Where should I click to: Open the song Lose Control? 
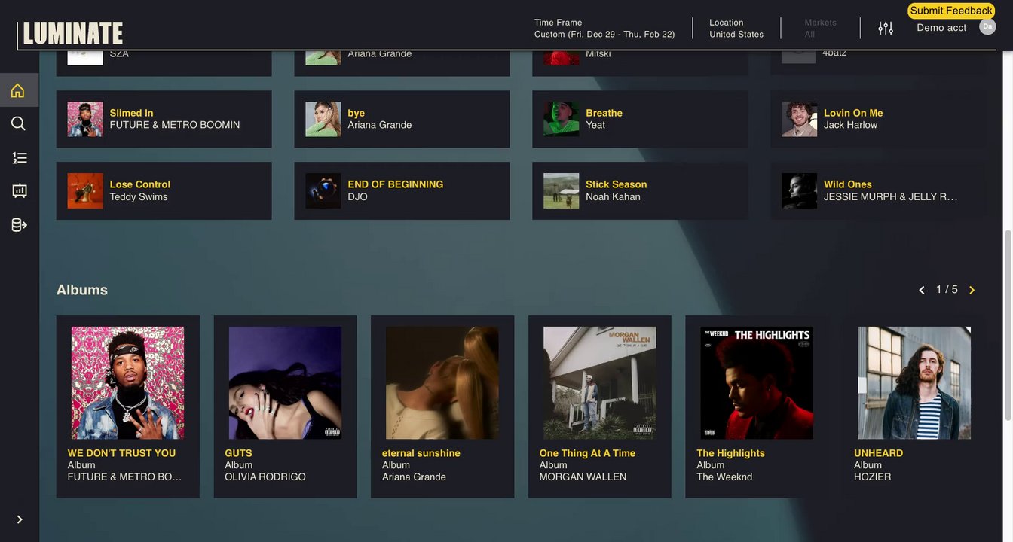coord(139,184)
